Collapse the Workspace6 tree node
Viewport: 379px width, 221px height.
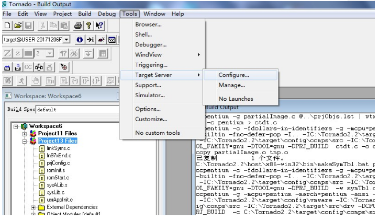[16, 126]
